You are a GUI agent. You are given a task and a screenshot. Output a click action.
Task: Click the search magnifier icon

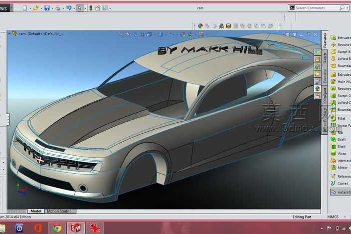(342, 8)
